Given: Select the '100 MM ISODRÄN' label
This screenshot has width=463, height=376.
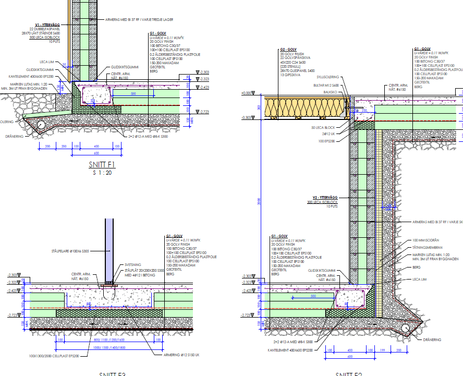Looking at the screenshot, I should (425, 240).
